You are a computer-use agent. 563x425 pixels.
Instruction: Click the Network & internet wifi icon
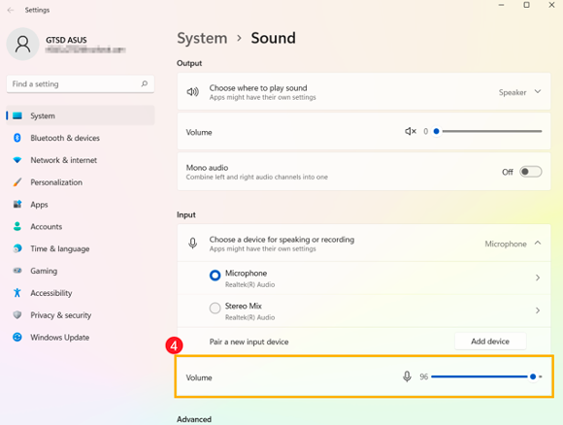pyautogui.click(x=17, y=160)
